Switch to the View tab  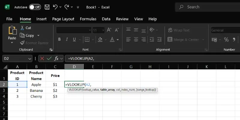(139, 19)
